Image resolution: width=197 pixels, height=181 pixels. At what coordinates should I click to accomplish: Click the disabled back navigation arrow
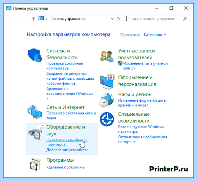tap(10, 19)
